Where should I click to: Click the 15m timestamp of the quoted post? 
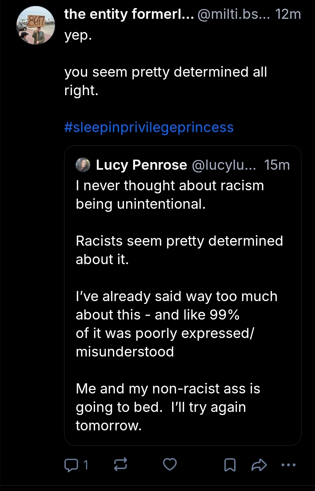(277, 165)
